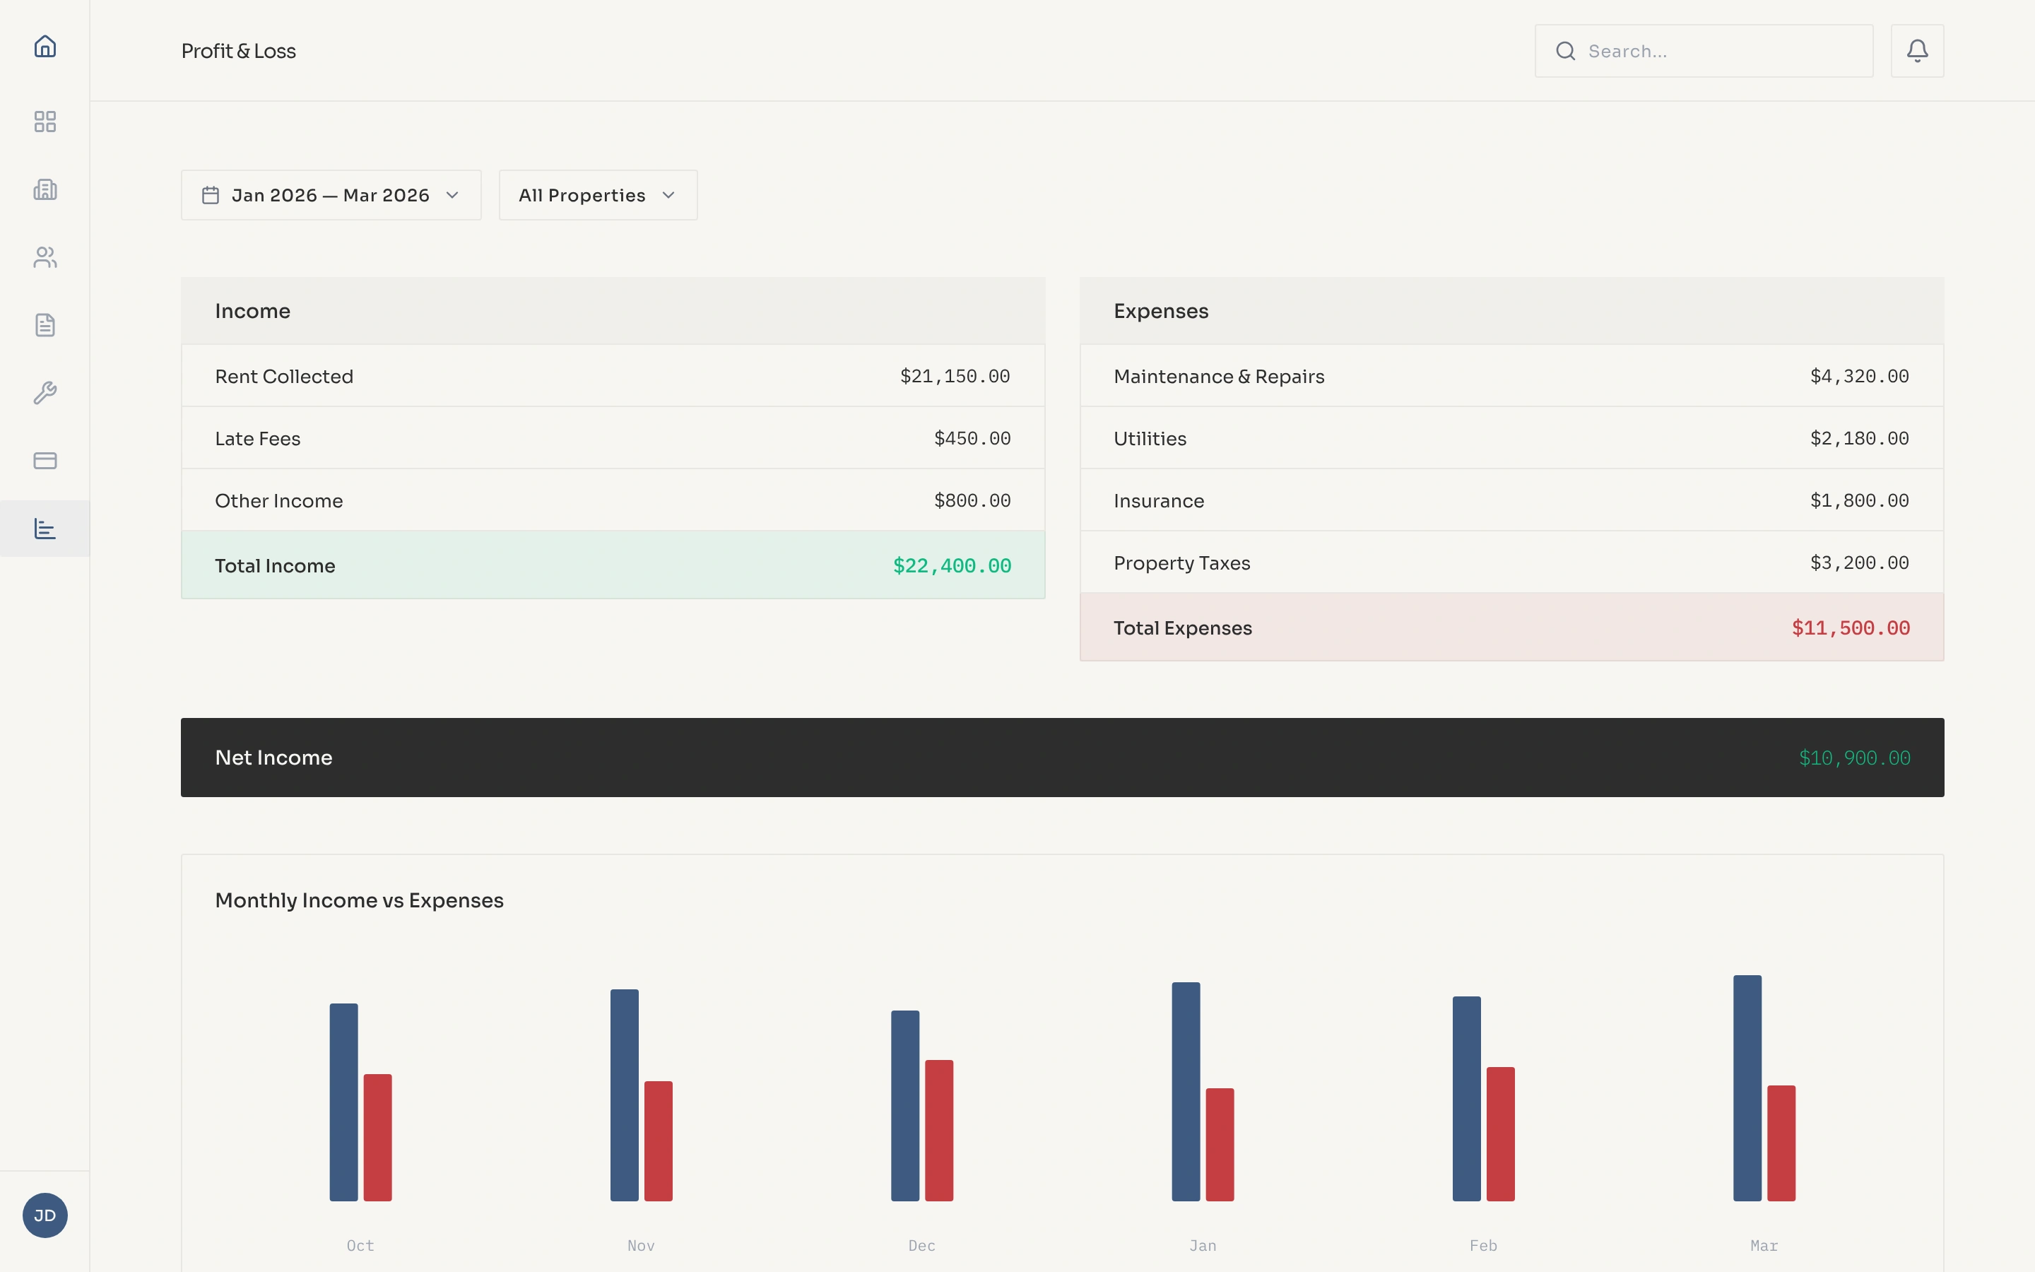Expand the All Properties filter dropdown
The height and width of the screenshot is (1272, 2035).
597,194
